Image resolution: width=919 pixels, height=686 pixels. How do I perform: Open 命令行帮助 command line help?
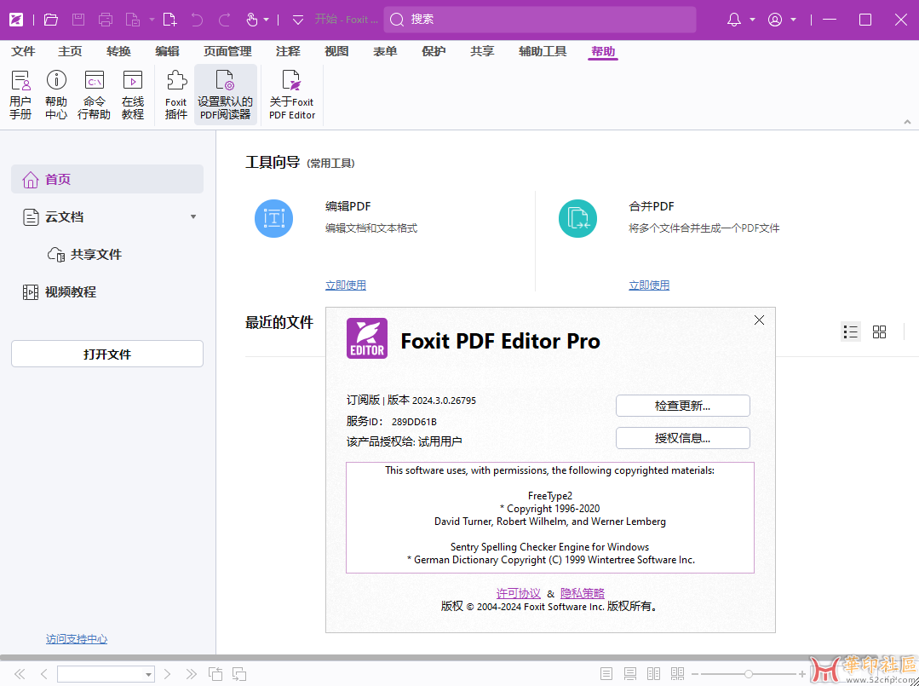point(95,95)
